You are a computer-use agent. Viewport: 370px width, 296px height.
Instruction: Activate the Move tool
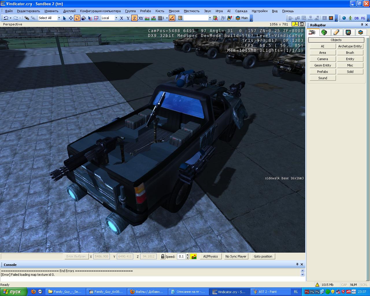coord(71,18)
